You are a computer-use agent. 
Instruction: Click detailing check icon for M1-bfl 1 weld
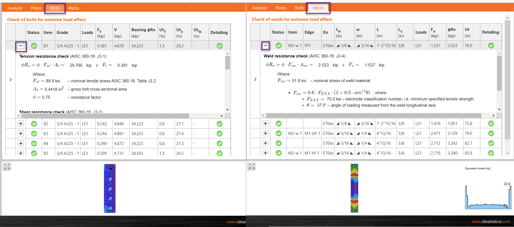(491, 133)
